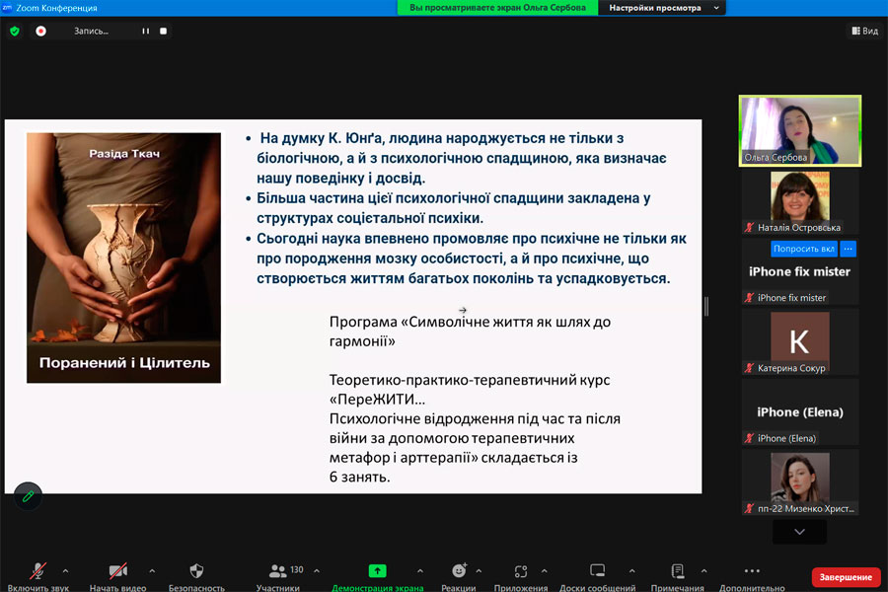Click the green encryption shield icon

coord(15,32)
